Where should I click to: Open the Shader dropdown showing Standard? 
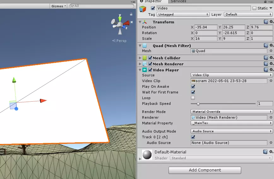(221, 158)
